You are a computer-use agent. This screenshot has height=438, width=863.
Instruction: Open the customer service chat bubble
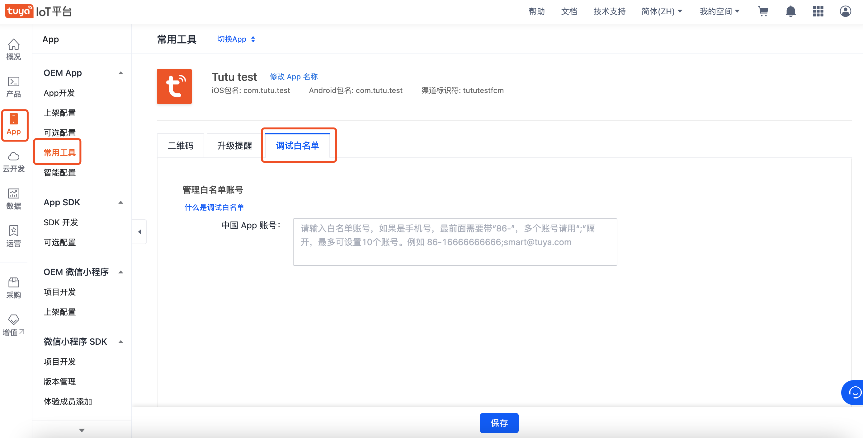point(853,393)
